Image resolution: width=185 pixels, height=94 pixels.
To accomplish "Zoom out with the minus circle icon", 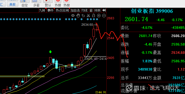I will tap(104, 15).
